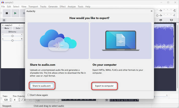Click the laptop illustration for computer export
Viewport: 179px width, 108px height.
(x=121, y=40)
